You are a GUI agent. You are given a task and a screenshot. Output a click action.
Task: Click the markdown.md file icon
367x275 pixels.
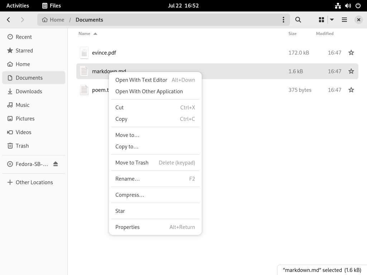tap(84, 71)
